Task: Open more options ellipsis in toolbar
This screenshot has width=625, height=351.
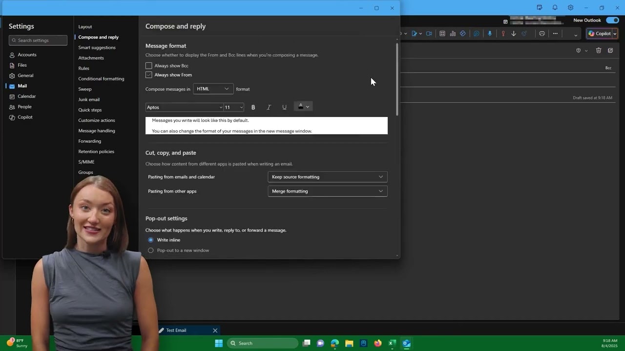Action: 555,34
